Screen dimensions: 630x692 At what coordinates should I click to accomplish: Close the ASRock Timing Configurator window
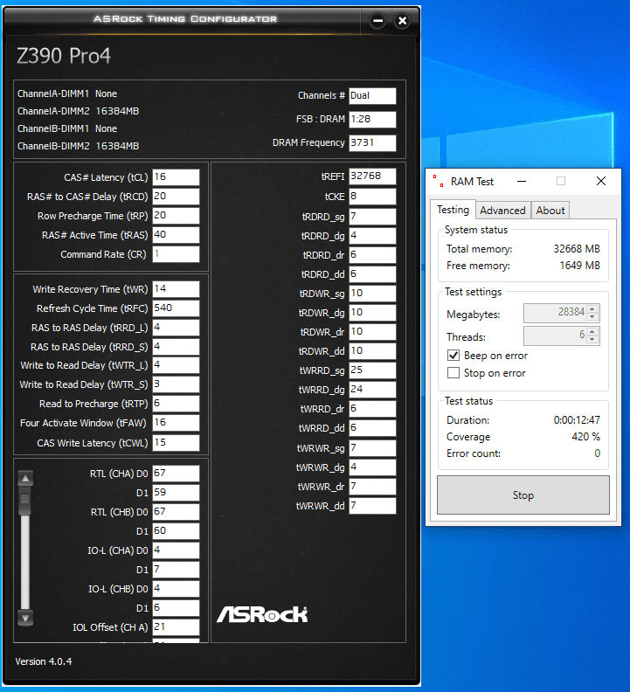402,21
